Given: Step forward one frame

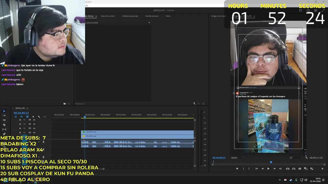Looking at the screenshot, I should [274, 169].
